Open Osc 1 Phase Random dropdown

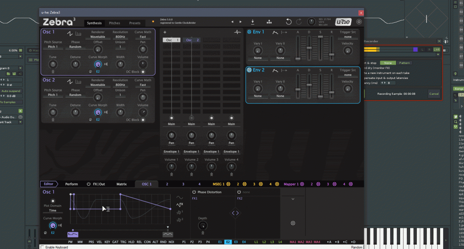click(x=75, y=47)
